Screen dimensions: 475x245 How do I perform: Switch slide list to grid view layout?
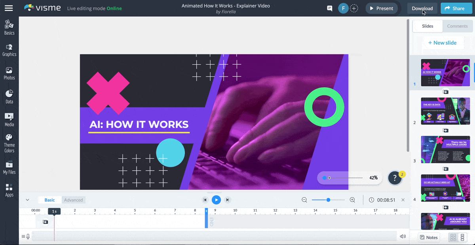[x=452, y=237]
